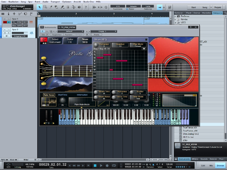Open the Mix view button
Viewport: 227px width, 170px height.
pyautogui.click(x=211, y=165)
